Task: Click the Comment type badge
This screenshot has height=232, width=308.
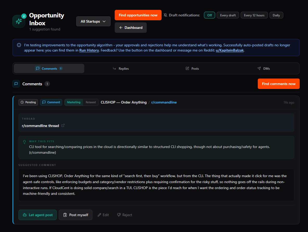Action: (x=51, y=102)
